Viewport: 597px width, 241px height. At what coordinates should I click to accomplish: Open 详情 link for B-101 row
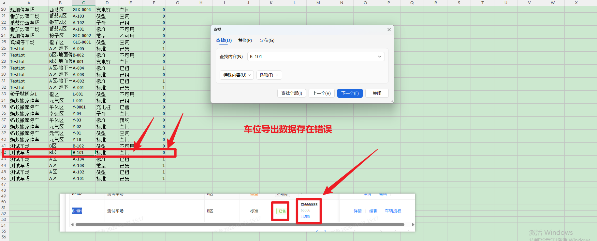358,211
